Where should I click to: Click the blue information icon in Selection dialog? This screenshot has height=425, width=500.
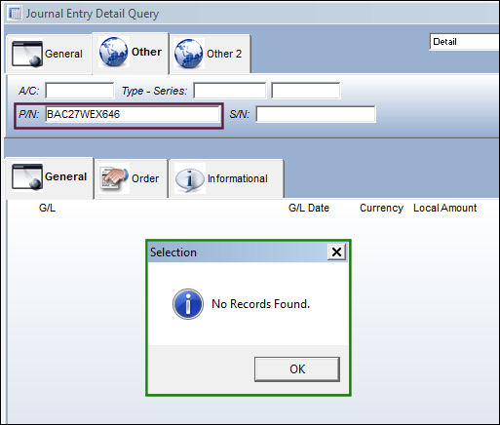pyautogui.click(x=188, y=304)
